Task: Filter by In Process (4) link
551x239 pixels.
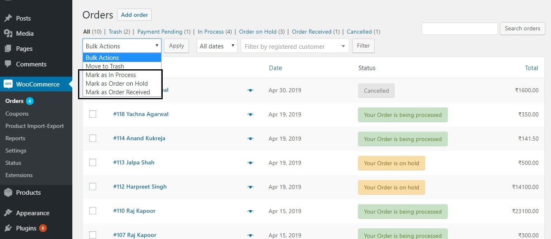Action: click(x=215, y=32)
